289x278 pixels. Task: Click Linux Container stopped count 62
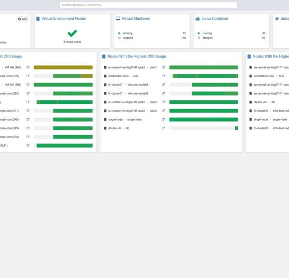coord(264,38)
